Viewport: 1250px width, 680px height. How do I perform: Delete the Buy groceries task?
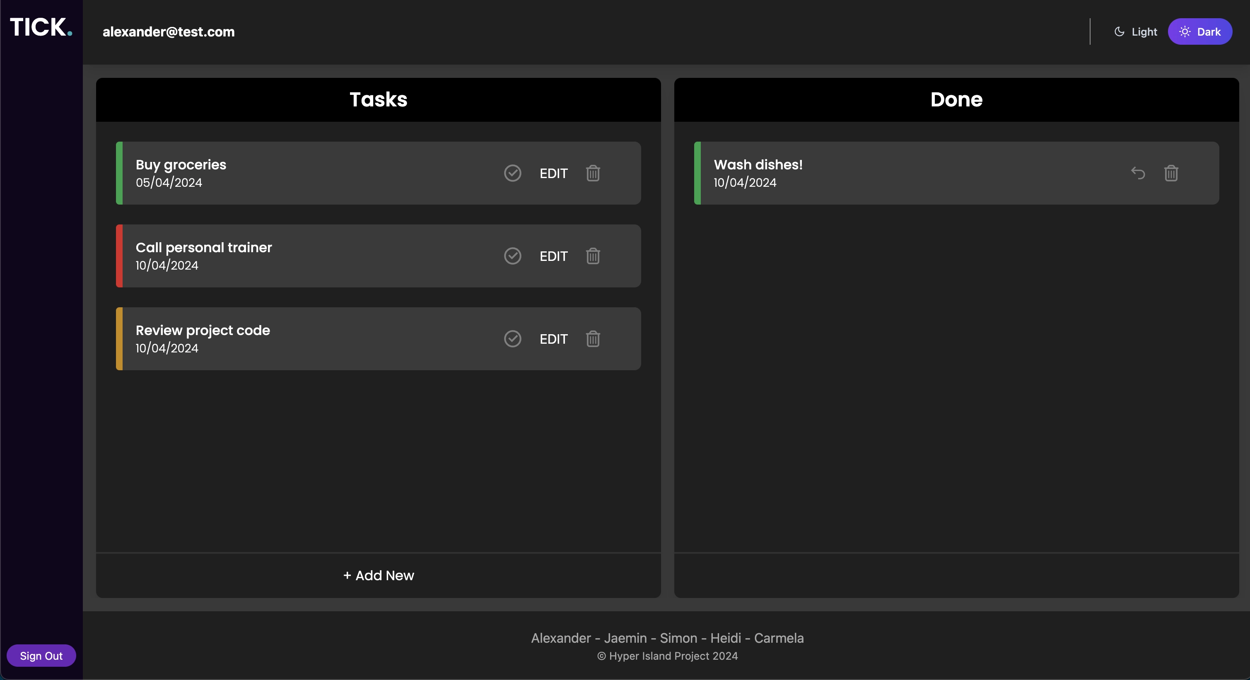(x=593, y=173)
